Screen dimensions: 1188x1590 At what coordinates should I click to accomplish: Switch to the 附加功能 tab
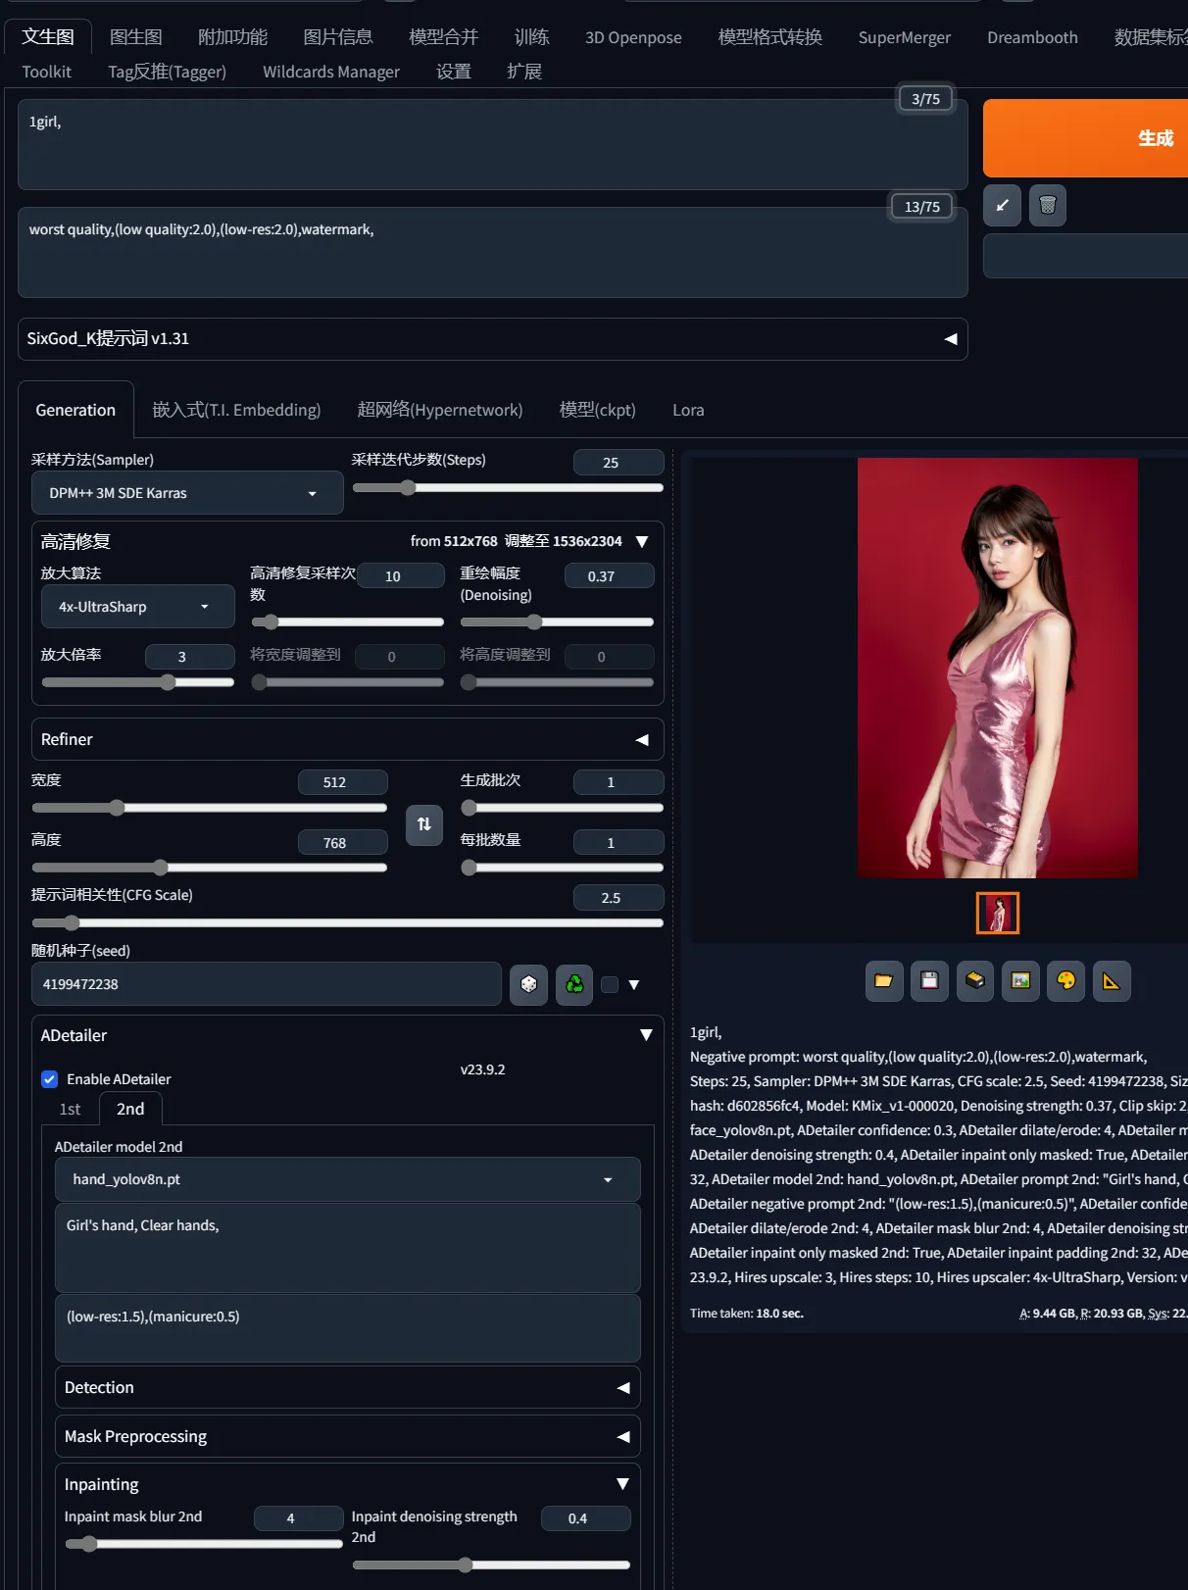pyautogui.click(x=232, y=37)
